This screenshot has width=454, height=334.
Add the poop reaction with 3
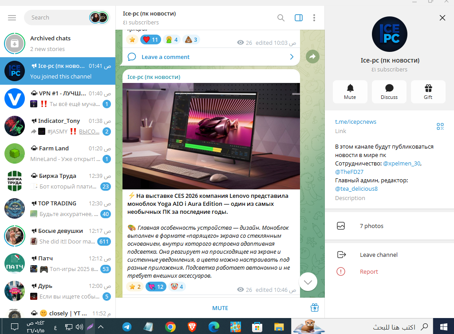191,39
